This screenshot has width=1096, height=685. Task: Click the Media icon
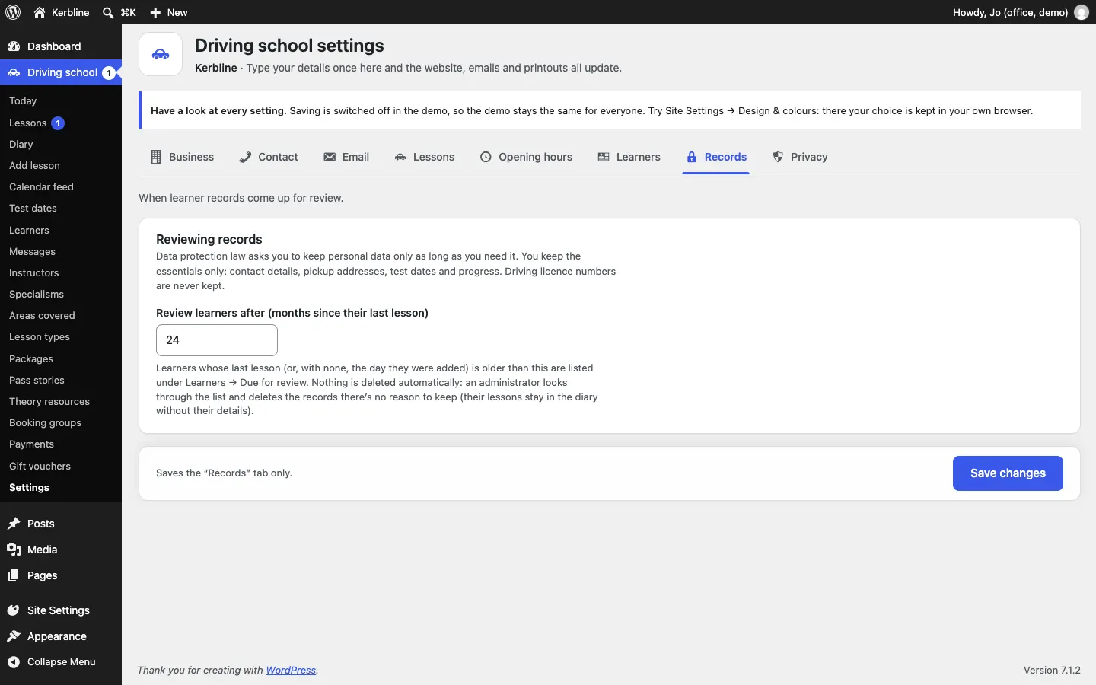pyautogui.click(x=14, y=550)
